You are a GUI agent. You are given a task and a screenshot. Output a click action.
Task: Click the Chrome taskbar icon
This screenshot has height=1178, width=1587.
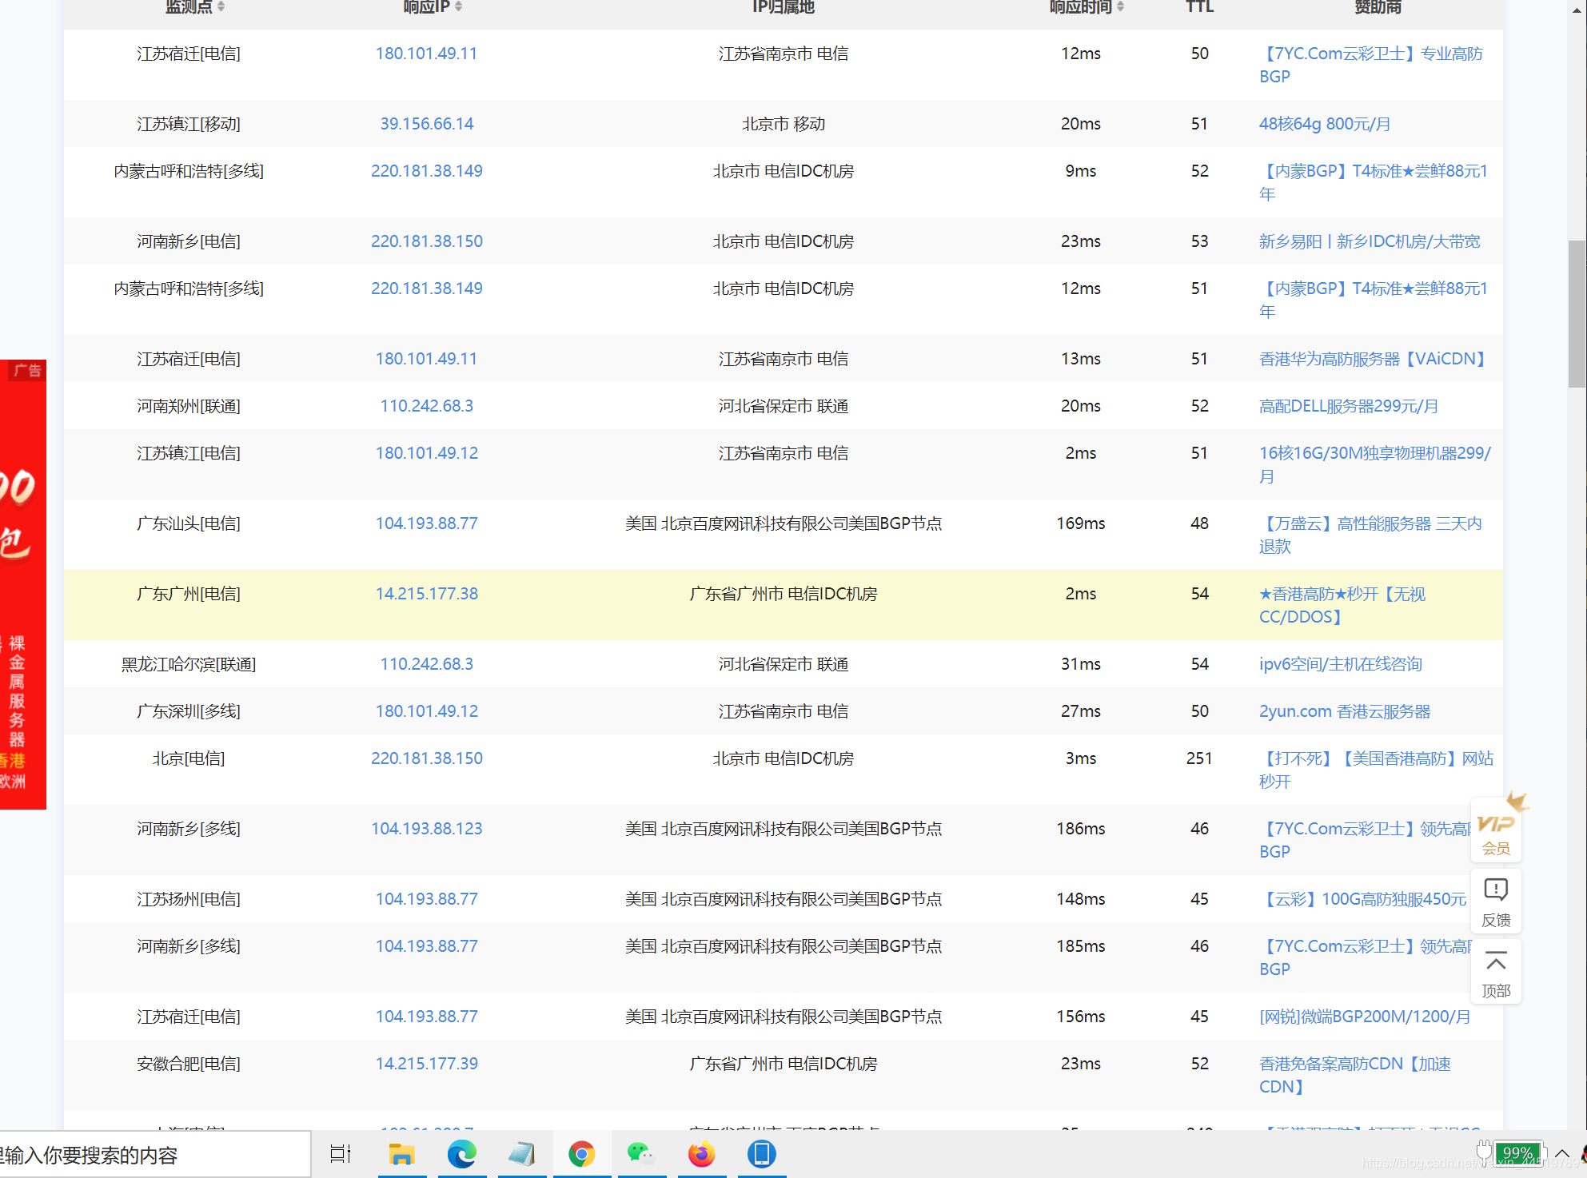click(581, 1154)
